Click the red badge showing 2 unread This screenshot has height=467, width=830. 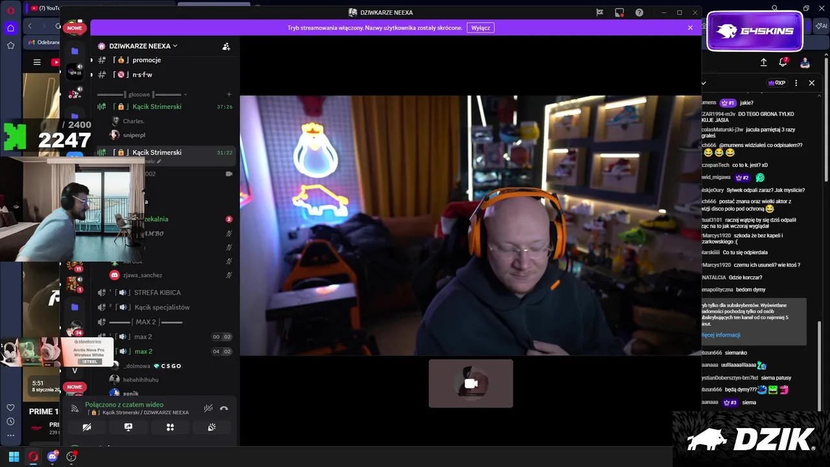(x=229, y=219)
